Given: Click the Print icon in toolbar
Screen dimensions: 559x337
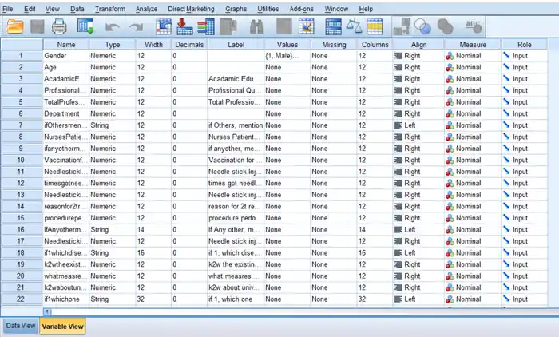Looking at the screenshot, I should tap(59, 26).
